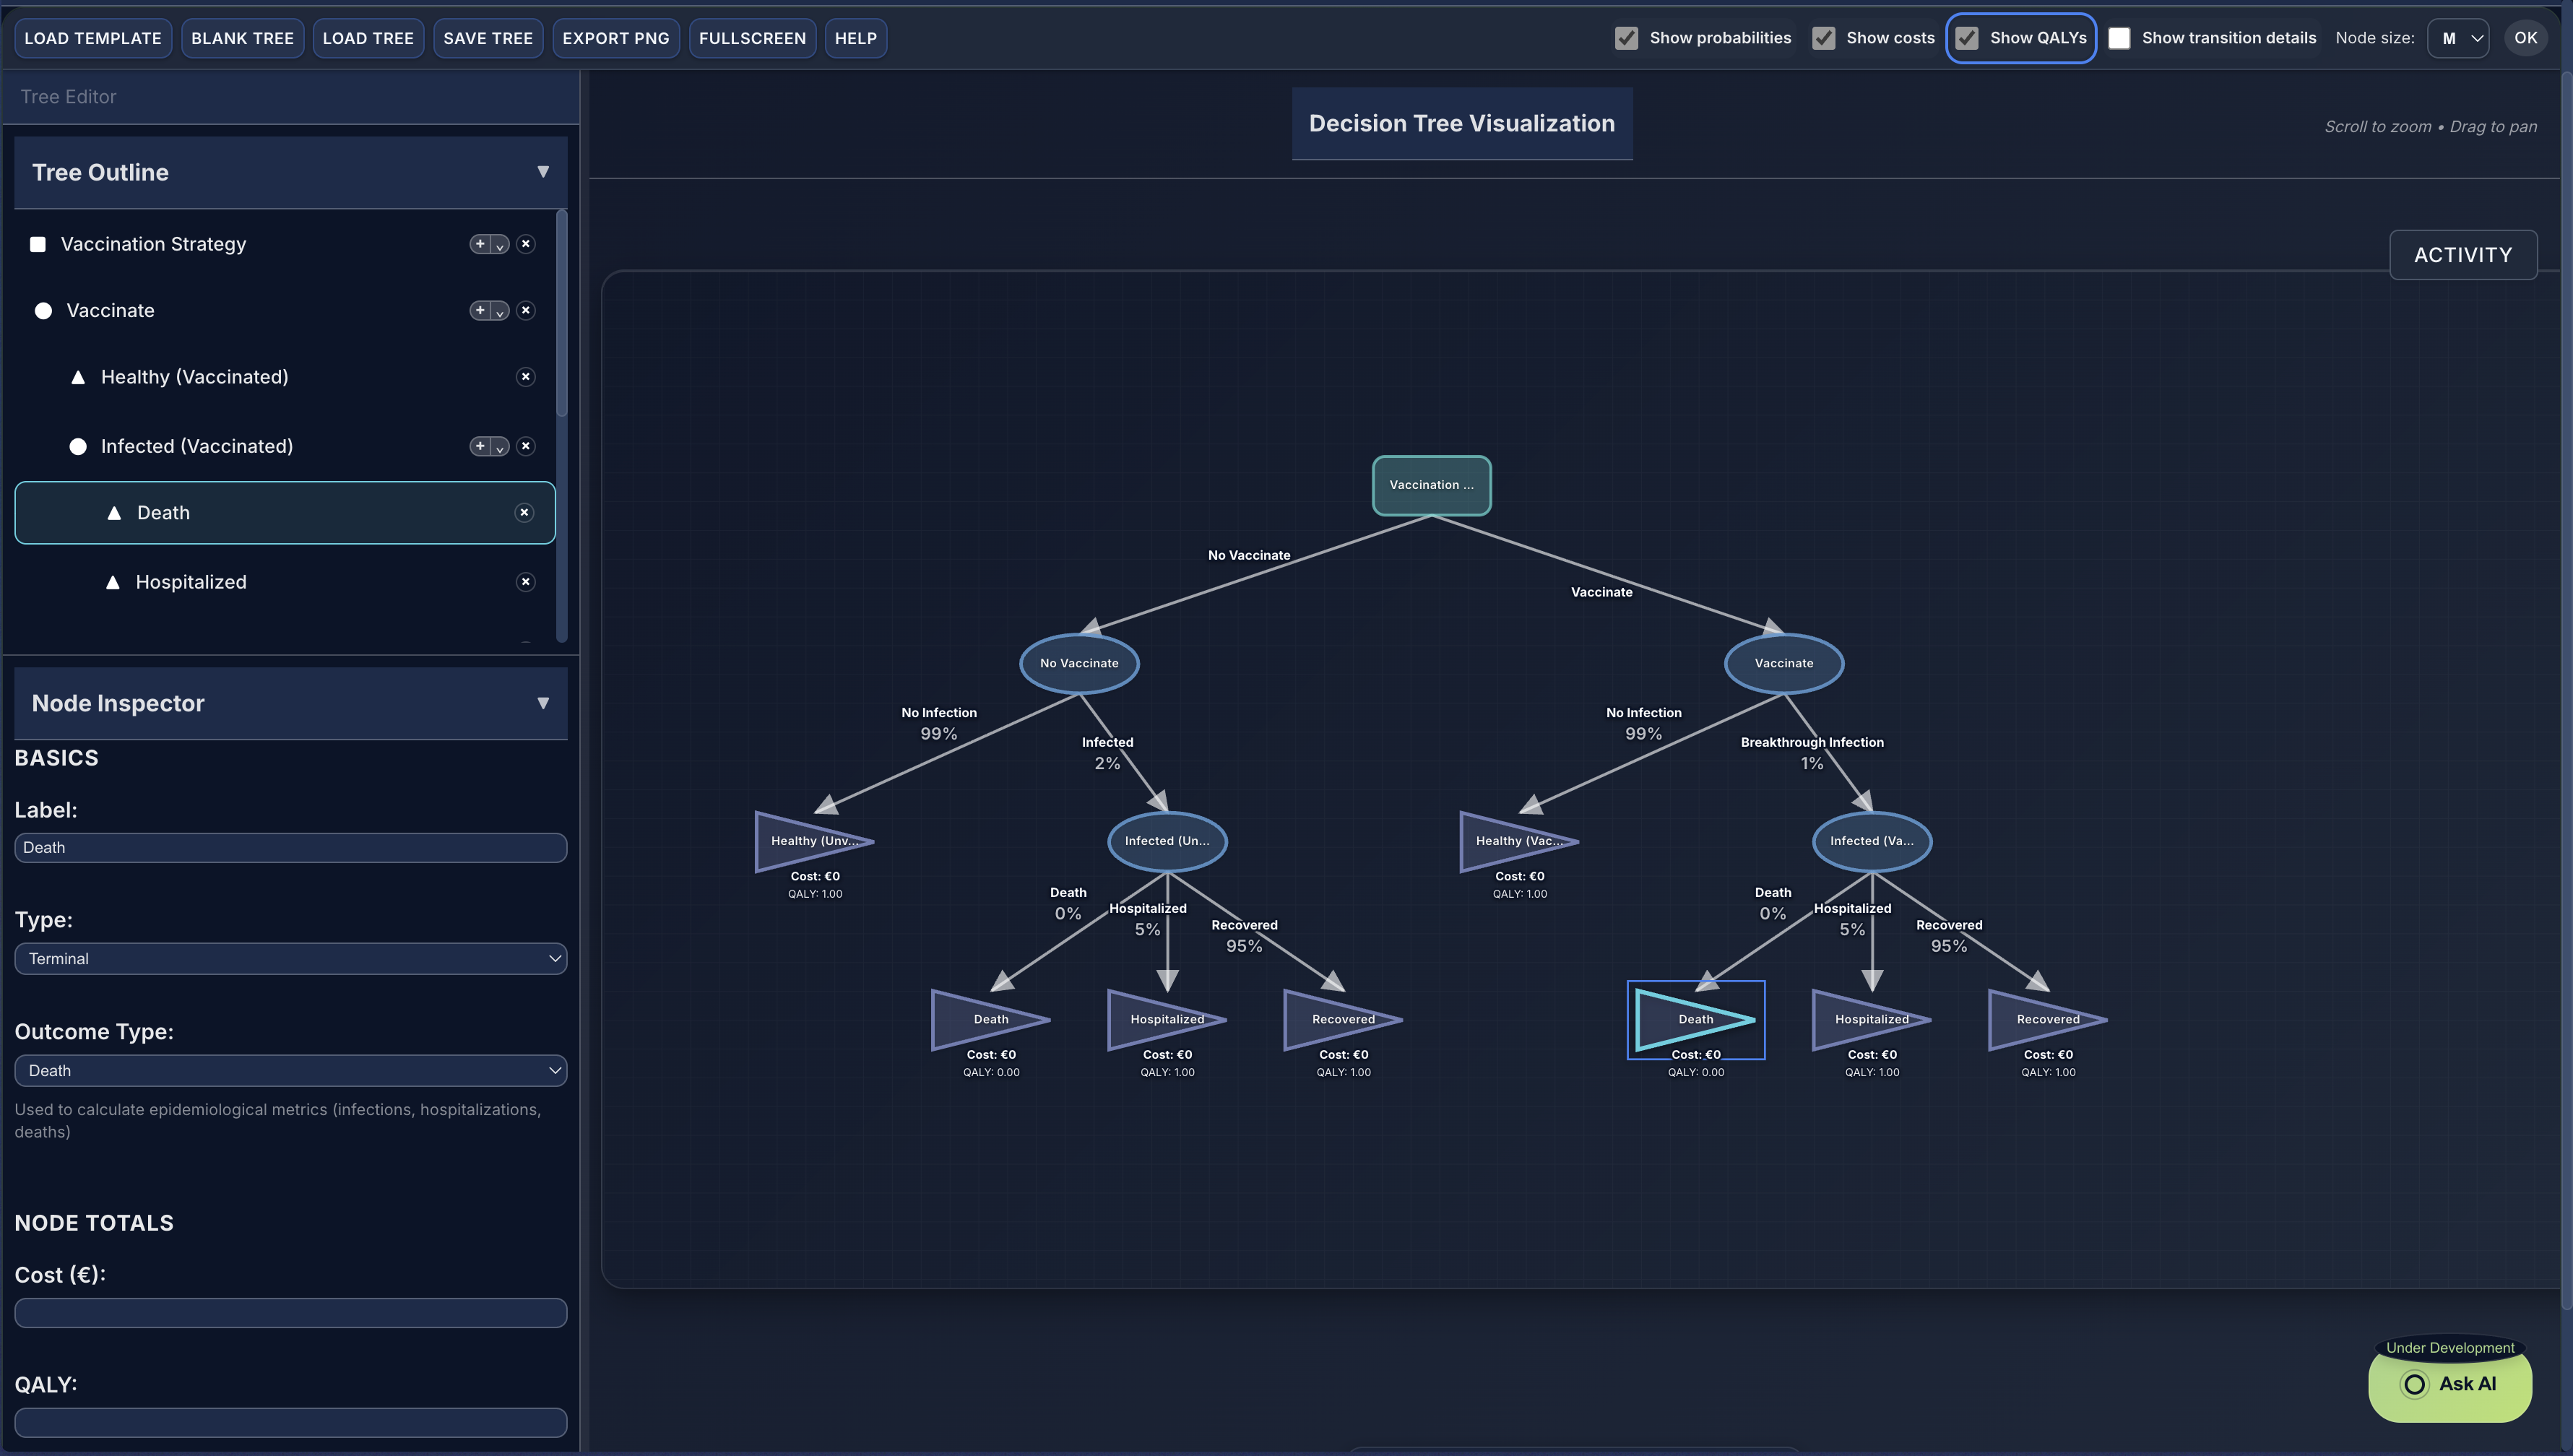Open the Type dropdown showing Terminal

291,959
